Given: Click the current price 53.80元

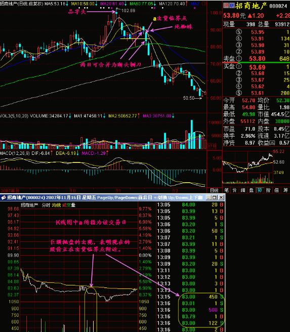Looking at the screenshot, I should click(x=234, y=16).
